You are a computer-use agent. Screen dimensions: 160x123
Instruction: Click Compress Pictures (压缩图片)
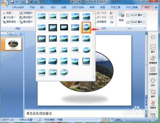pyautogui.click(x=26, y=13)
